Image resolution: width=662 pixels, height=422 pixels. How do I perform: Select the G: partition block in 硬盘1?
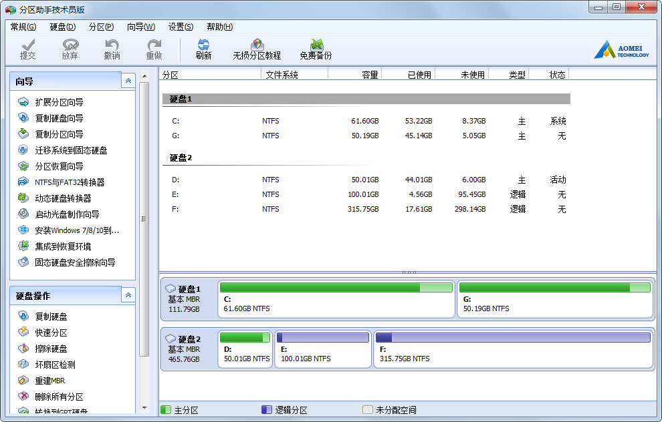[555, 299]
